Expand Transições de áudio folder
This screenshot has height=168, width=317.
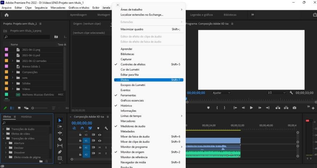[x=3, y=129]
